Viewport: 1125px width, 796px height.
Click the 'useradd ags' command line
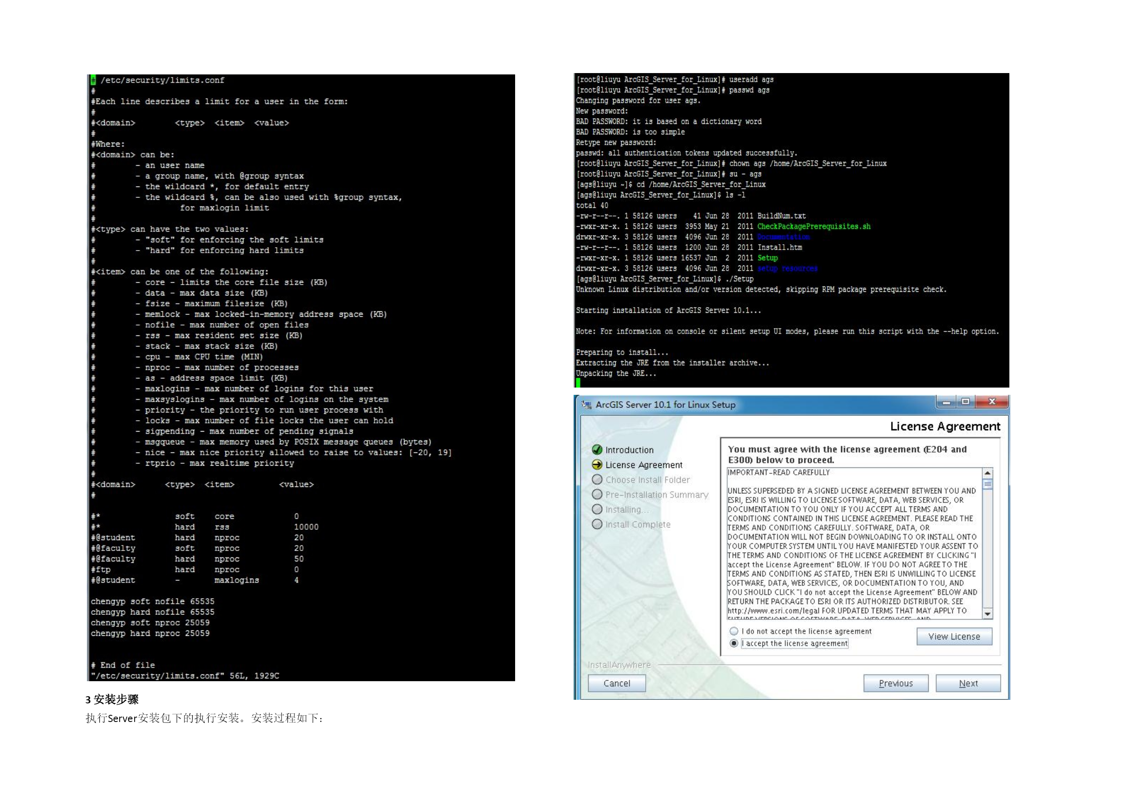tap(675, 79)
